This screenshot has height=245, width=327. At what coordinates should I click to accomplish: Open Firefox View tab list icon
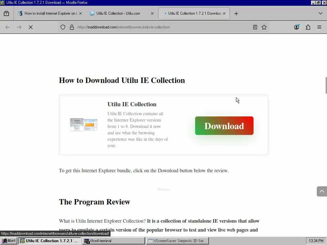(6, 13)
